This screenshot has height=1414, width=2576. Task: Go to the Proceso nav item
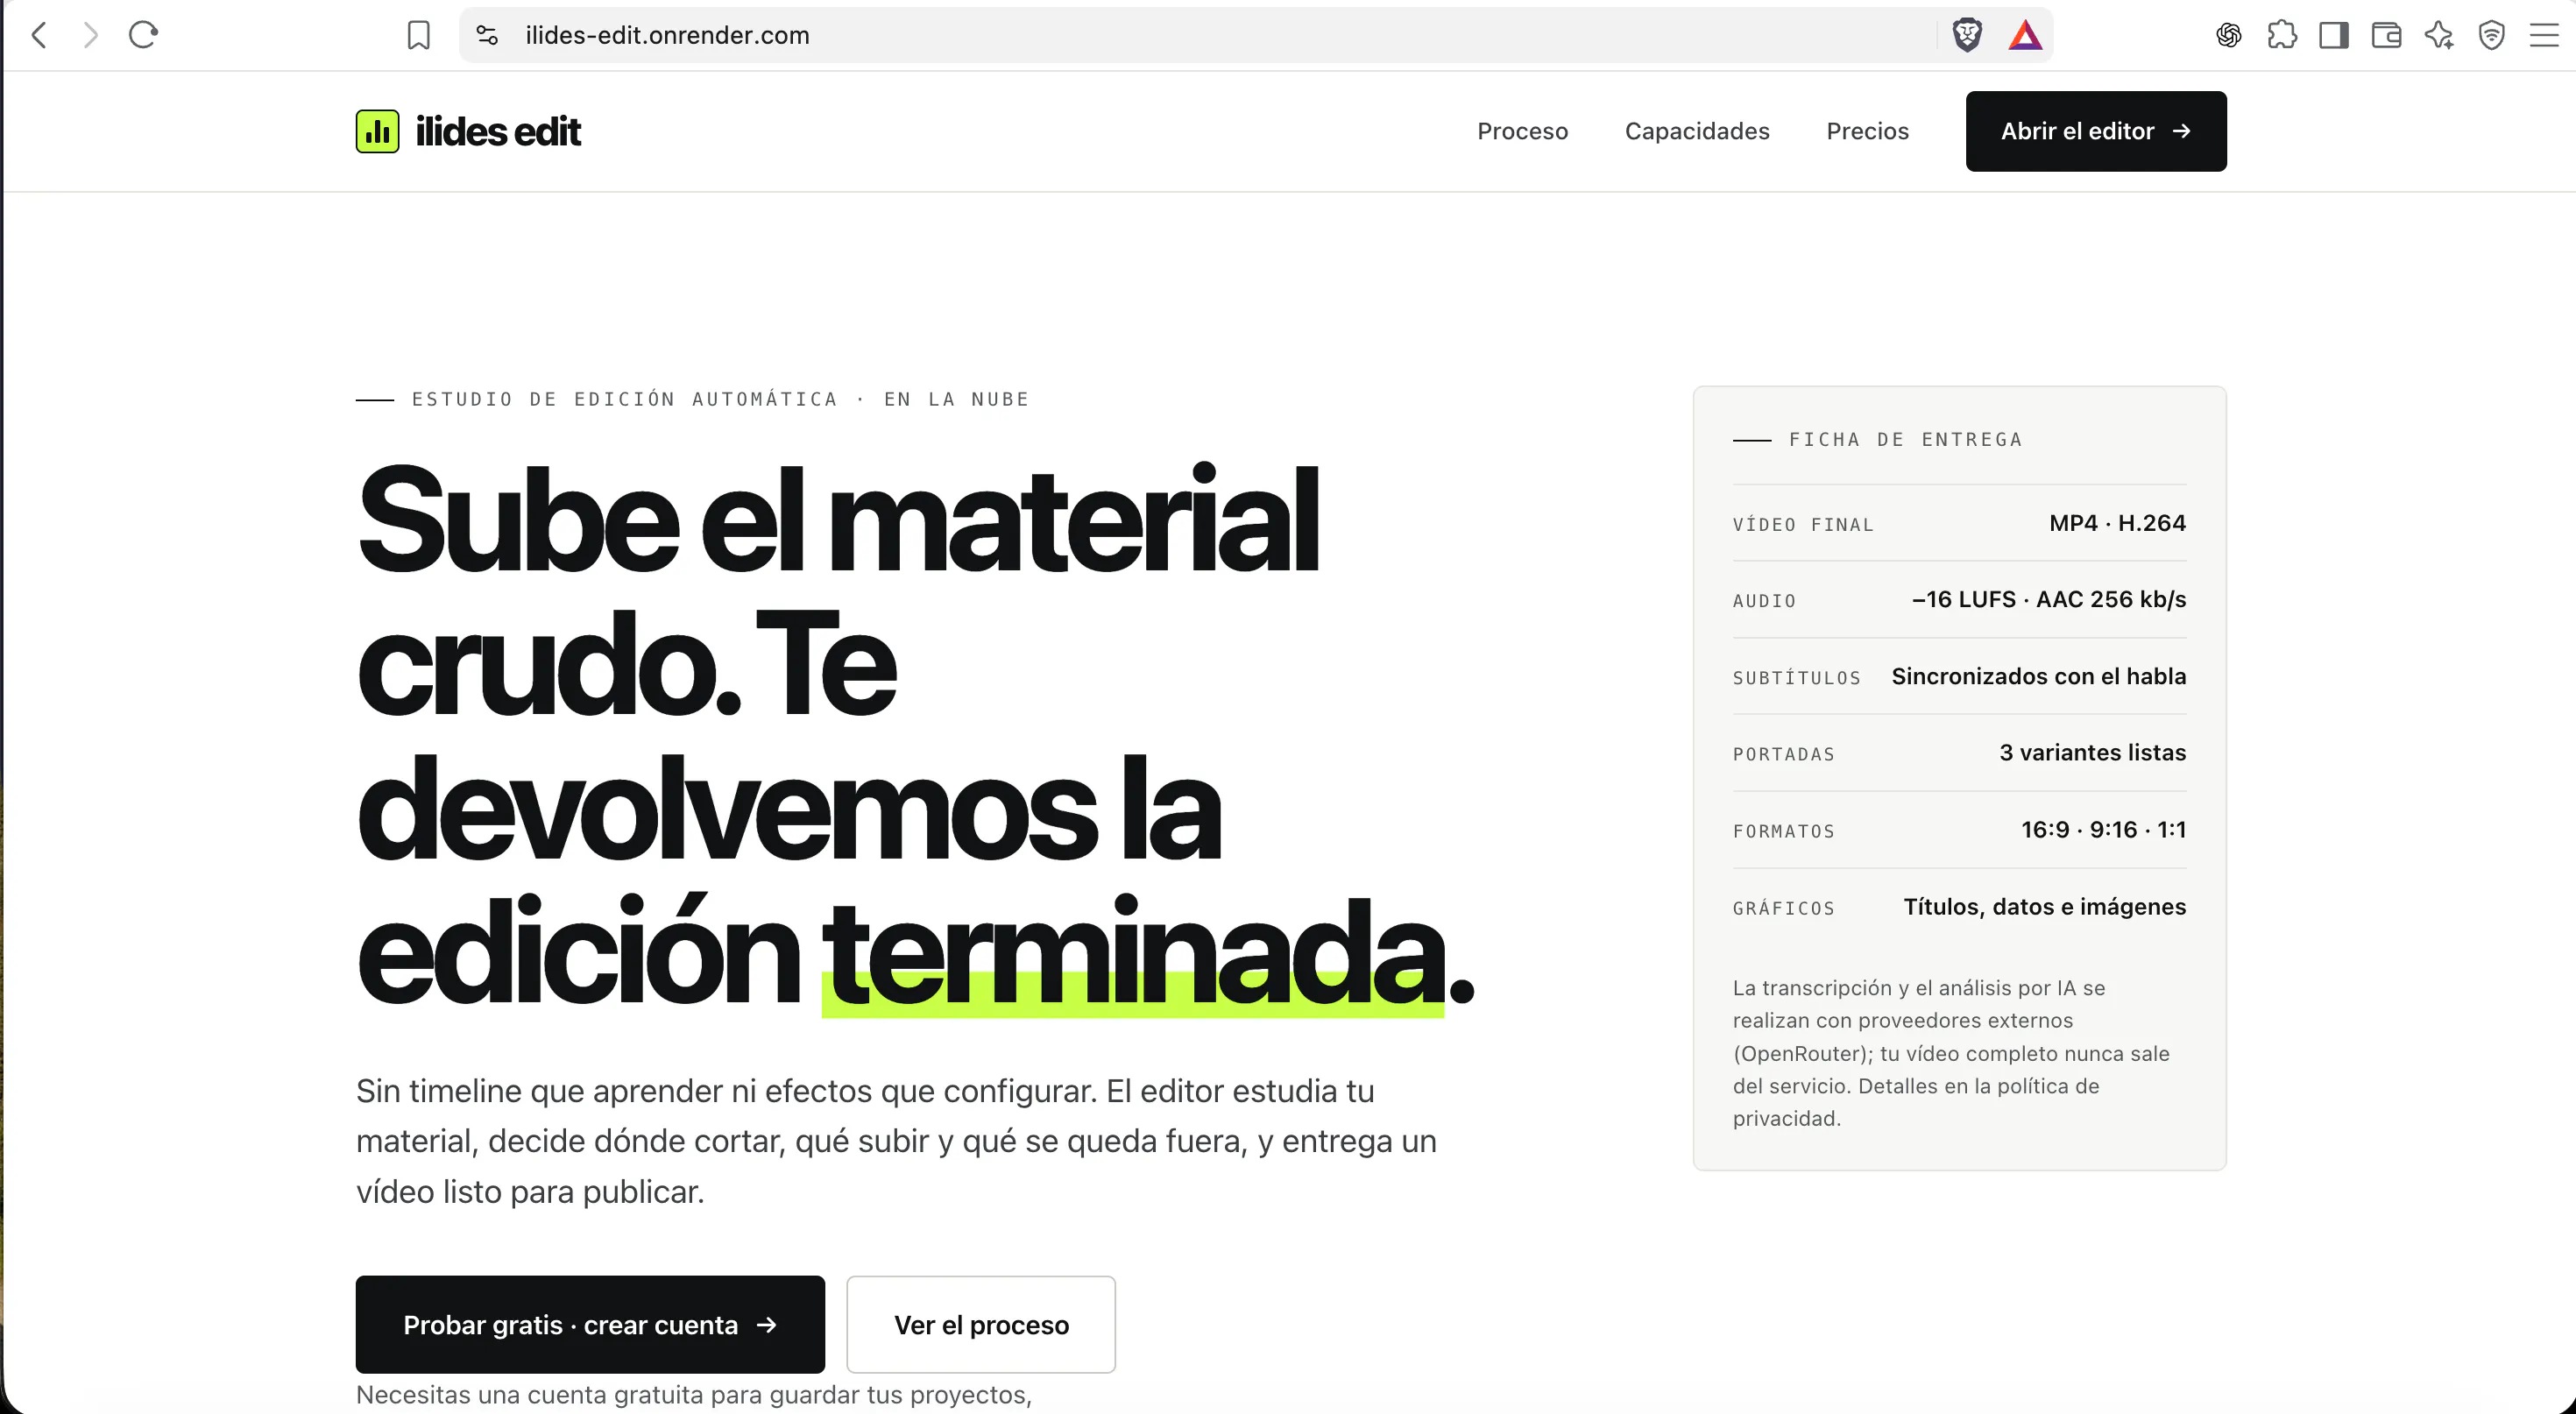tap(1522, 131)
